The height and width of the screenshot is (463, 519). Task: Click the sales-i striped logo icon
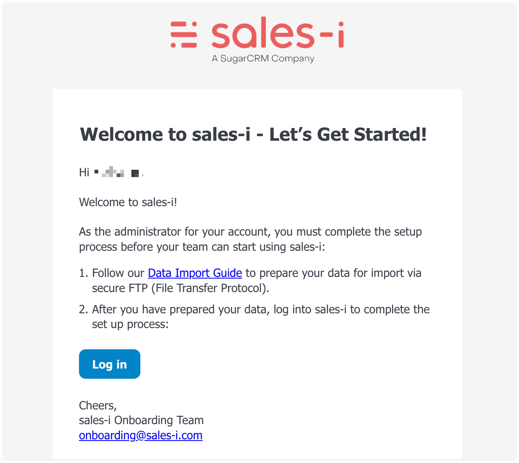tap(184, 34)
